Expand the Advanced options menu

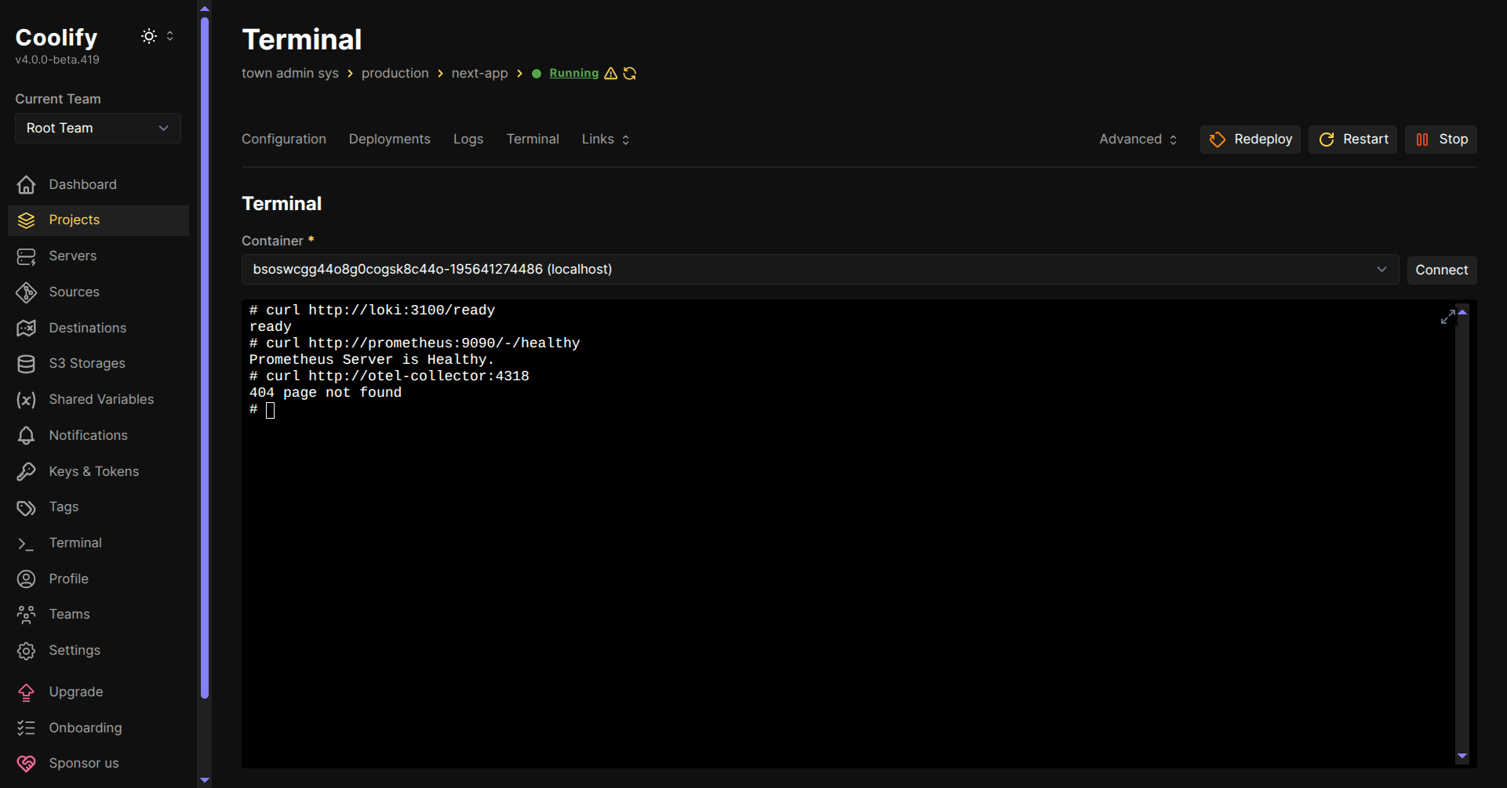(1138, 140)
